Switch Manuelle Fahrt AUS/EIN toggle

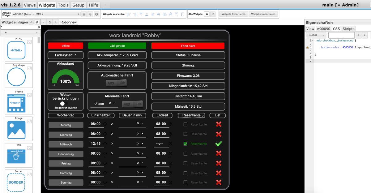(132, 104)
